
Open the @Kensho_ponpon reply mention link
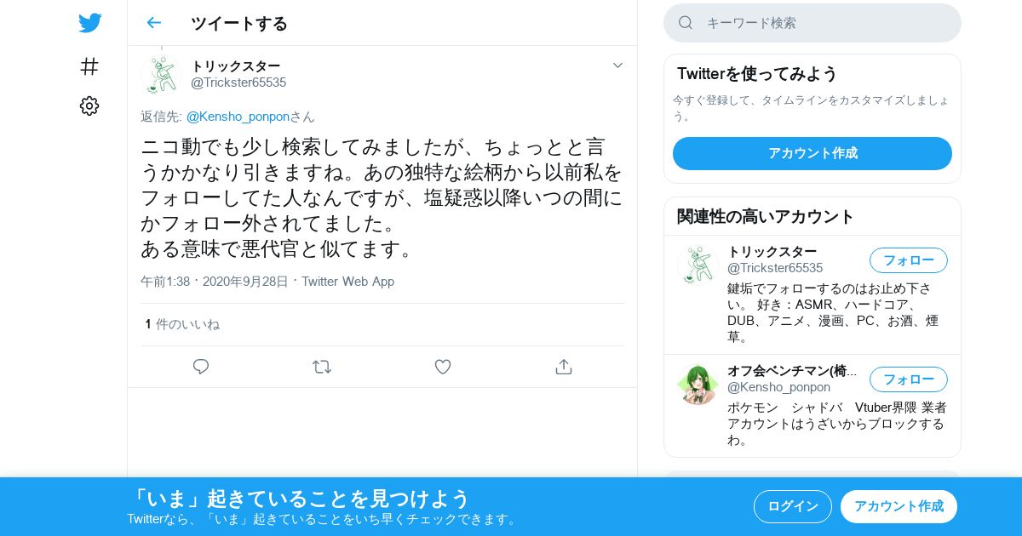pyautogui.click(x=238, y=117)
